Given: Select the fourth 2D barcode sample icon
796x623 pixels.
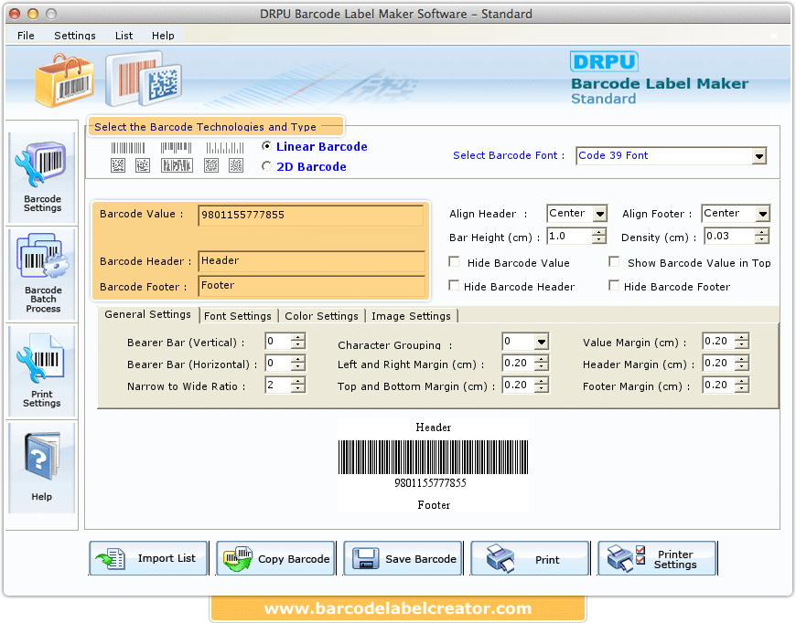Looking at the screenshot, I should coord(211,165).
